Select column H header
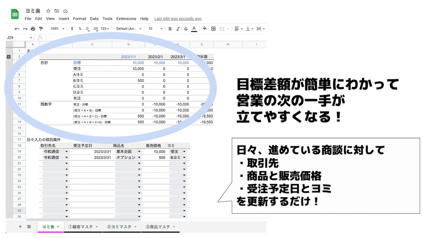Screen dimensions: 423x238 (x=228, y=44)
